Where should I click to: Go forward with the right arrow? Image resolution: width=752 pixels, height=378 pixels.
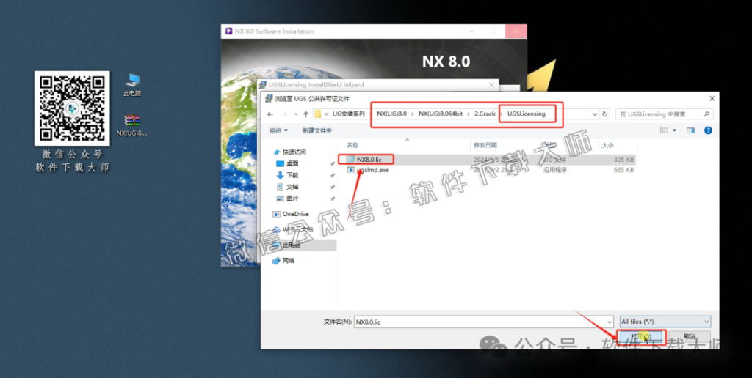284,114
